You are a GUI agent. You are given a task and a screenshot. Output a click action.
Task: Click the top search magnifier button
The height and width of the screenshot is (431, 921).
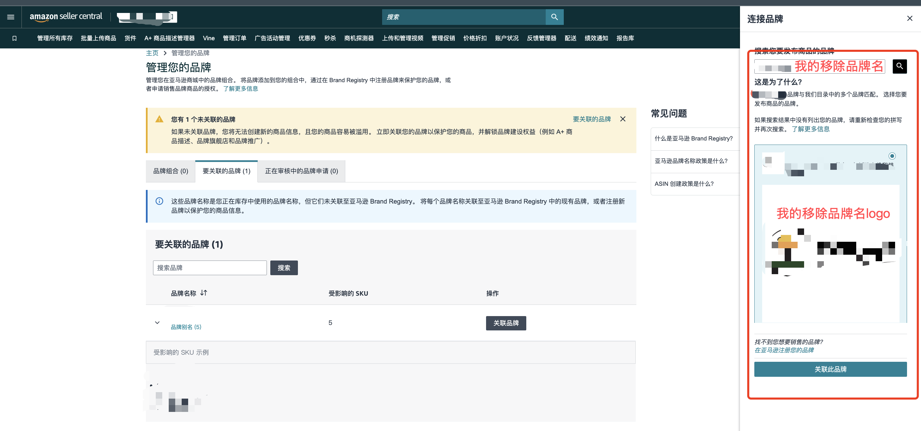[554, 17]
